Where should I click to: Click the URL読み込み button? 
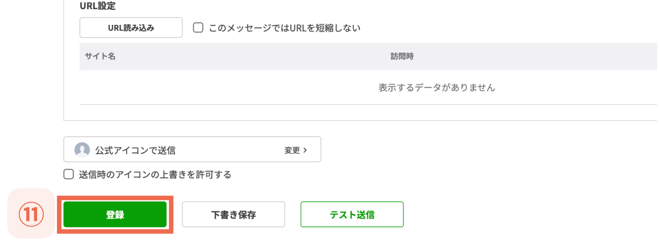tap(131, 27)
